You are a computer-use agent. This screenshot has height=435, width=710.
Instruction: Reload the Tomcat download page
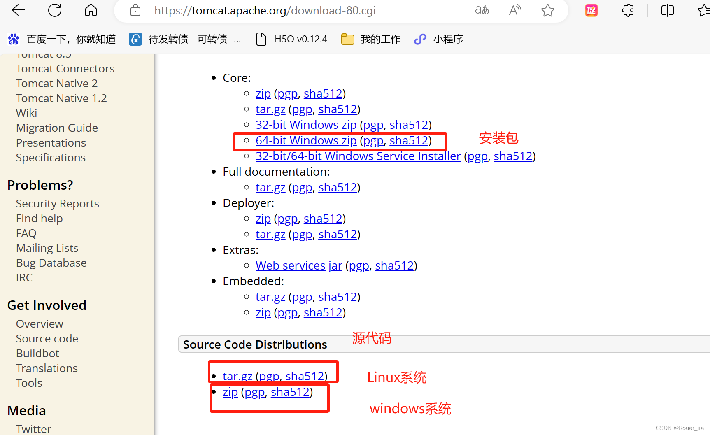(55, 10)
